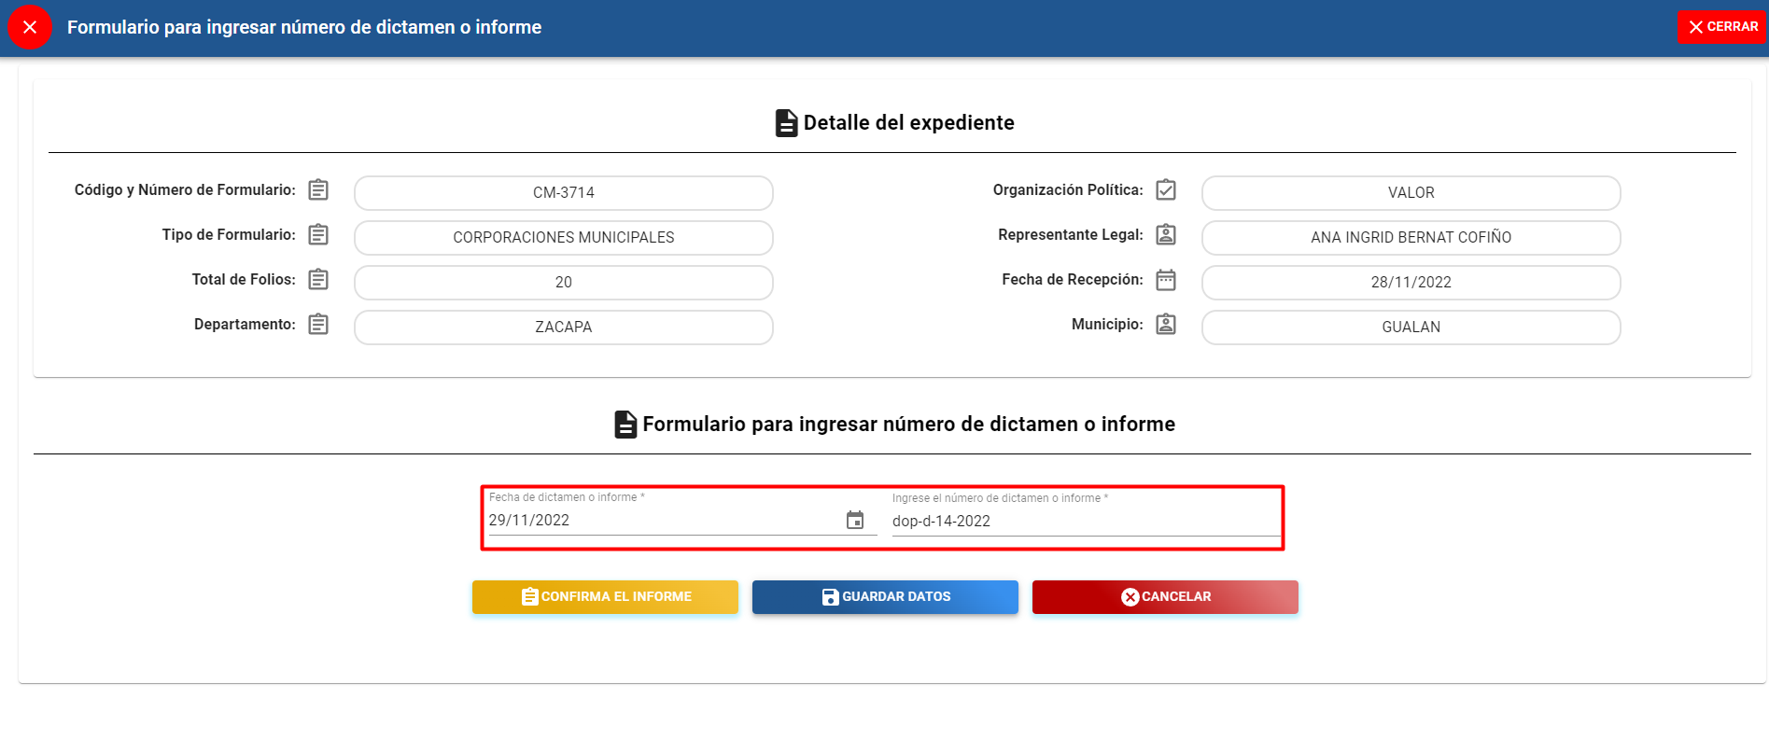Open the date picker calendar for dictamen date
Image resolution: width=1769 pixels, height=753 pixels.
pos(855,521)
